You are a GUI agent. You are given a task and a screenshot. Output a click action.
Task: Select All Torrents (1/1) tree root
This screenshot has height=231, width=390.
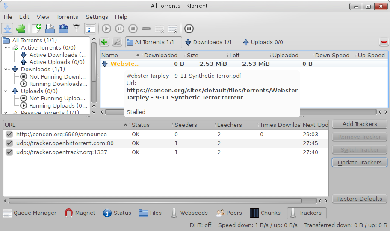pos(30,40)
